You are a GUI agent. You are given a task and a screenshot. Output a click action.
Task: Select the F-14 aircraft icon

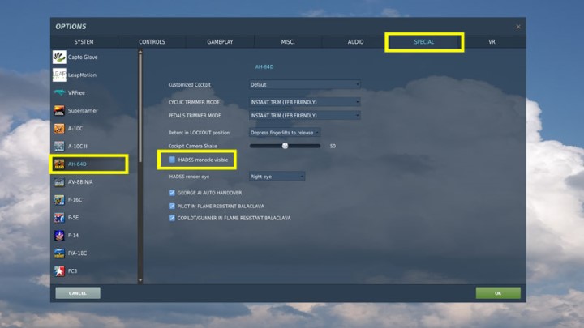pos(59,235)
